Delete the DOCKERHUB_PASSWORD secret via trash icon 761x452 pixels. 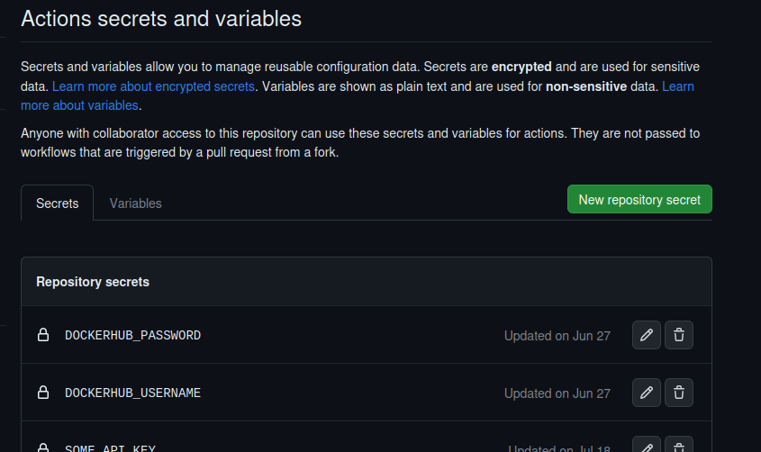click(678, 335)
